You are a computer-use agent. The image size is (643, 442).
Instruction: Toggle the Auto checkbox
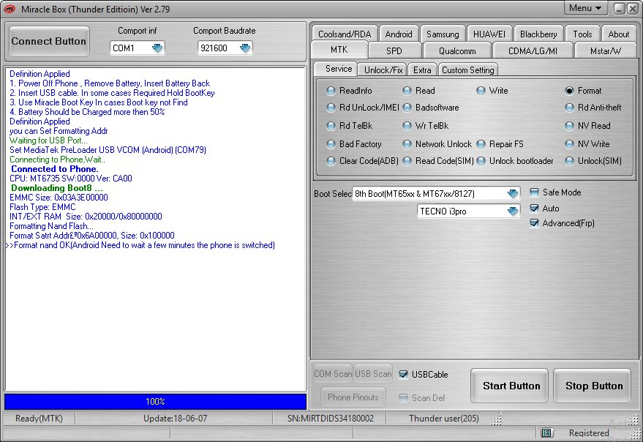point(534,209)
